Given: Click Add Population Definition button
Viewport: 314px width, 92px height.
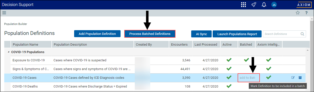Looking at the screenshot, I should tap(97, 34).
